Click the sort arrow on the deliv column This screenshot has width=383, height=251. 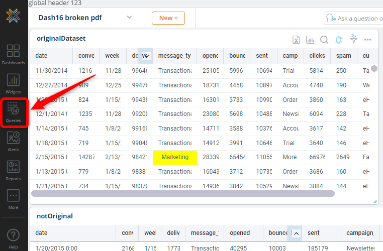click(146, 56)
